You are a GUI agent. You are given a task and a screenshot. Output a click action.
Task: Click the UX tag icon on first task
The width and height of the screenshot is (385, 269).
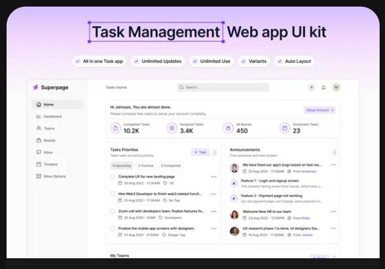tap(165, 183)
